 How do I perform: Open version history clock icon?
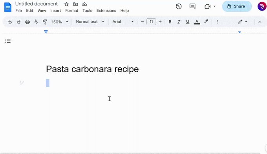[x=179, y=6]
